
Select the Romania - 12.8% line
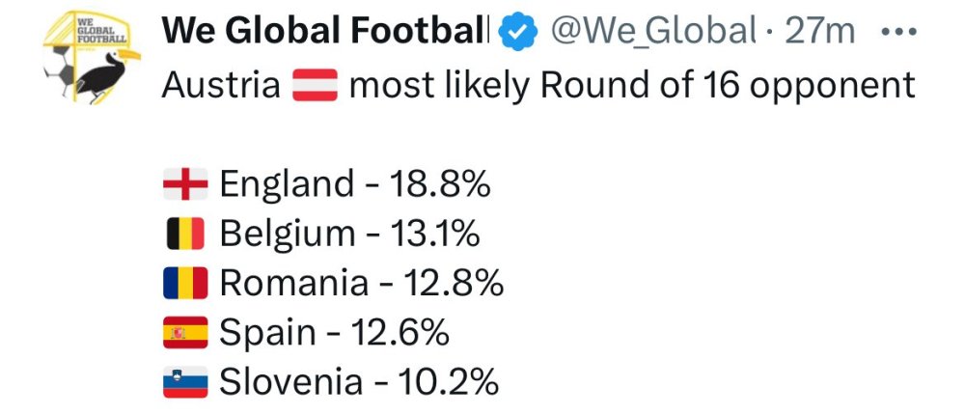[362, 284]
